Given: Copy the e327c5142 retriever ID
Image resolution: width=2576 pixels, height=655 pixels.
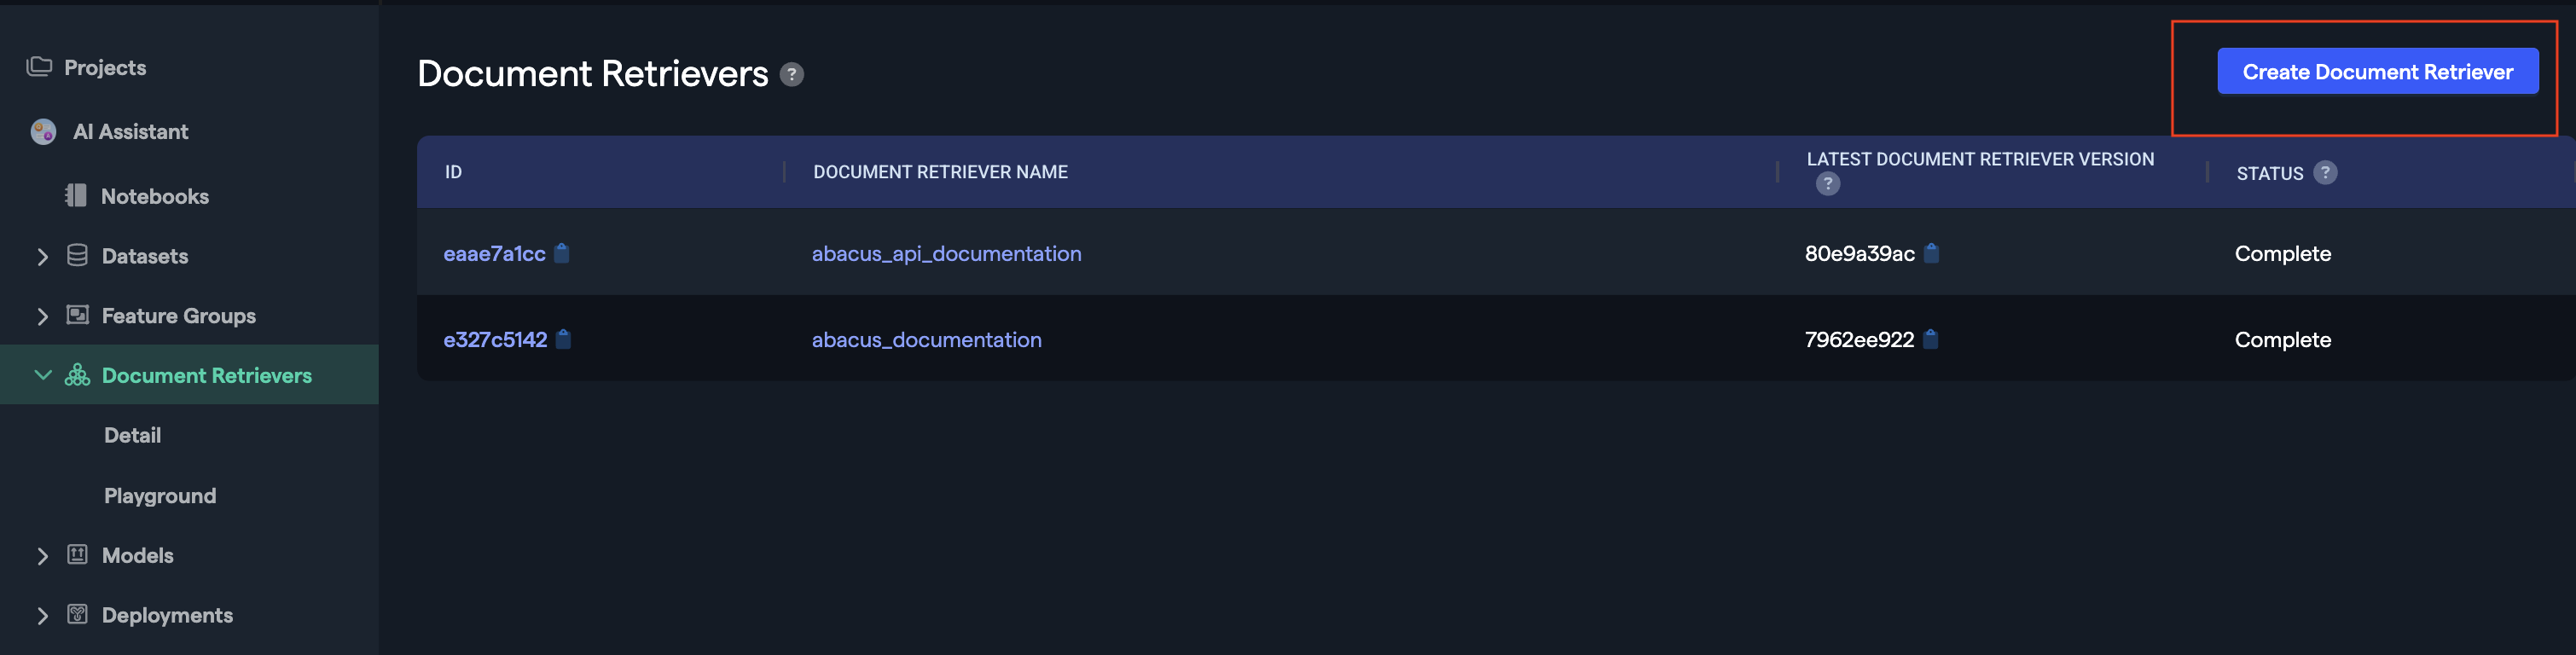Looking at the screenshot, I should click(563, 339).
